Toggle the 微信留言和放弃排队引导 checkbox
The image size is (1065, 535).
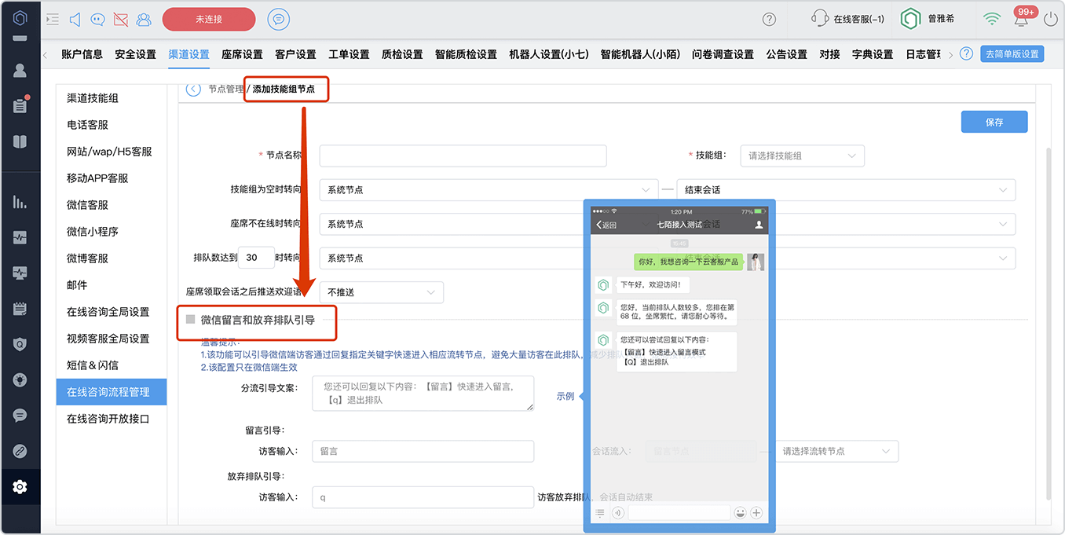click(x=190, y=320)
